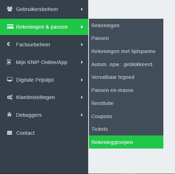The width and height of the screenshot is (175, 174).
Task: Expand Factuurbeheer submenu arrow
Action: (x=82, y=45)
